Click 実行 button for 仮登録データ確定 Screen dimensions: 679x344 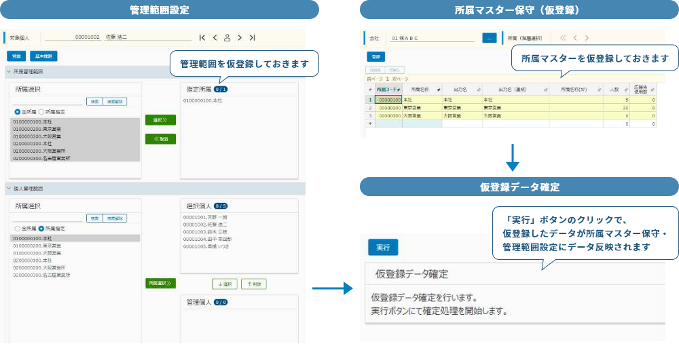pos(383,248)
